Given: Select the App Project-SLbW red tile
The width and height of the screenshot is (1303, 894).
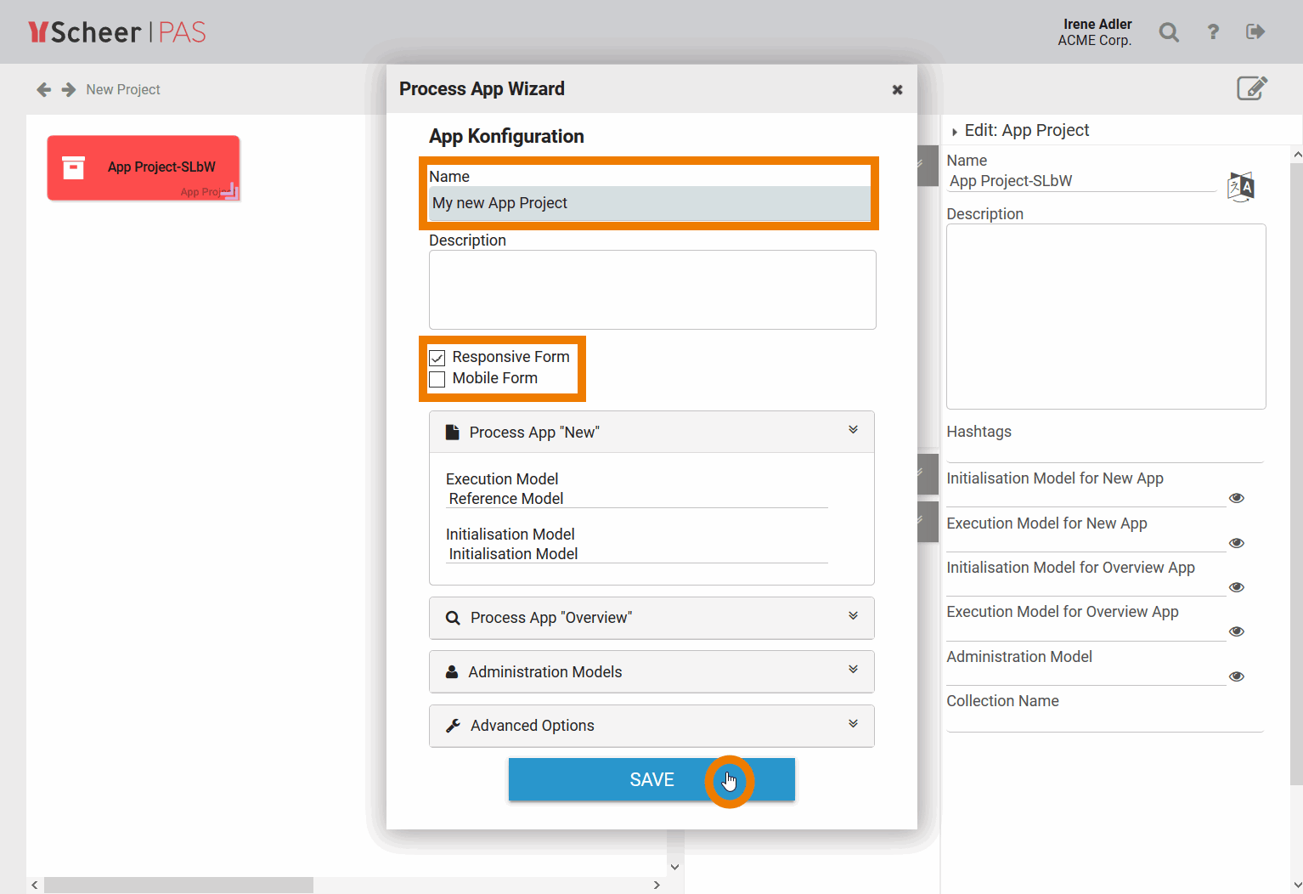Looking at the screenshot, I should coord(144,167).
